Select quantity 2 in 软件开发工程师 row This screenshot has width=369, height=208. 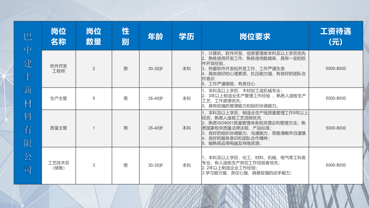[x=94, y=68]
